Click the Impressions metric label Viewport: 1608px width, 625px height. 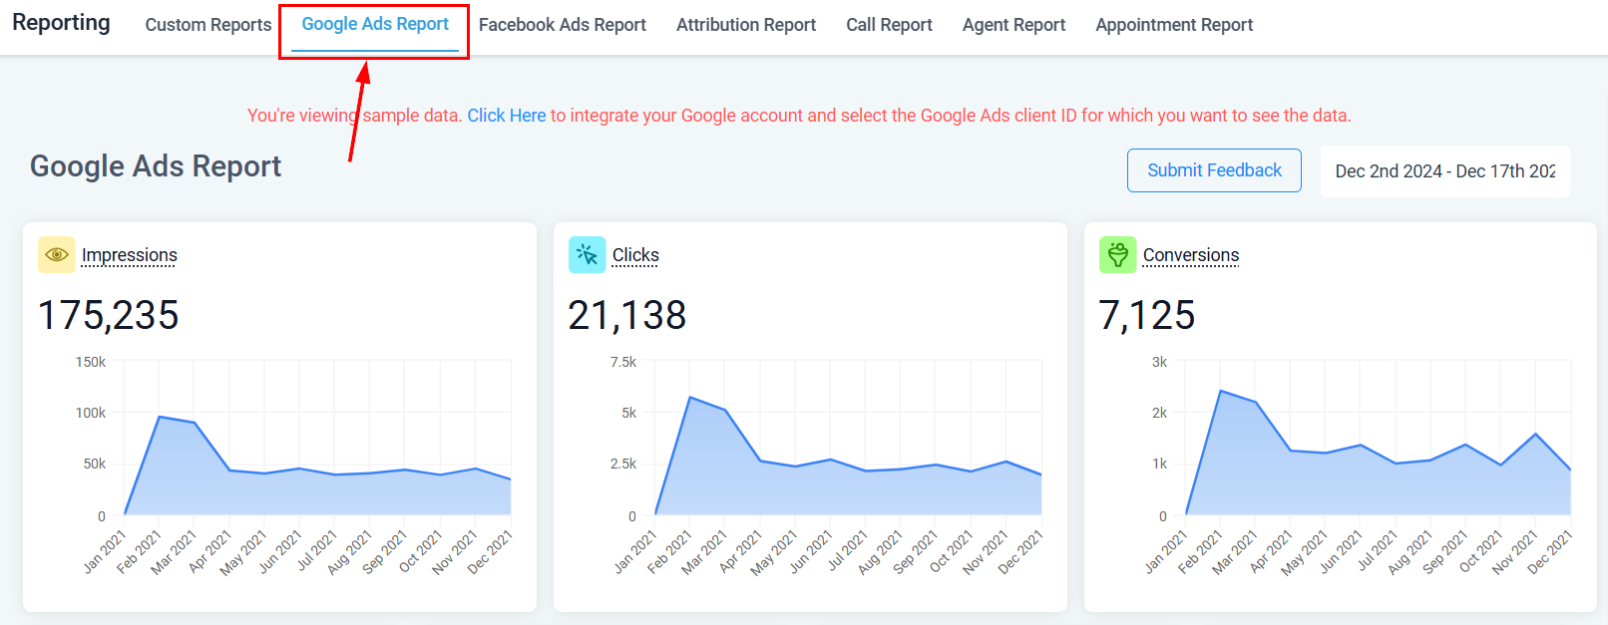coord(130,255)
